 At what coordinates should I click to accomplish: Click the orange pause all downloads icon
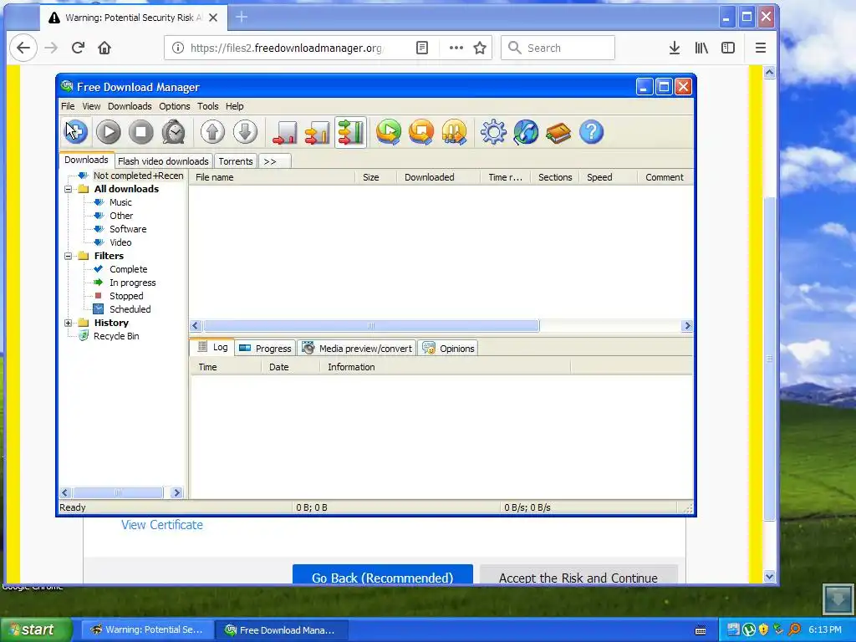pos(454,132)
